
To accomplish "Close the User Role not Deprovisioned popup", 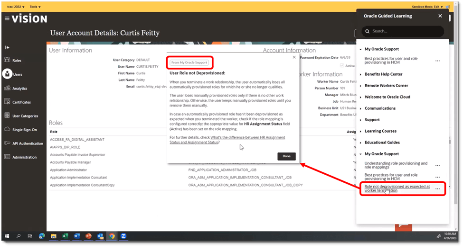I will point(294,57).
